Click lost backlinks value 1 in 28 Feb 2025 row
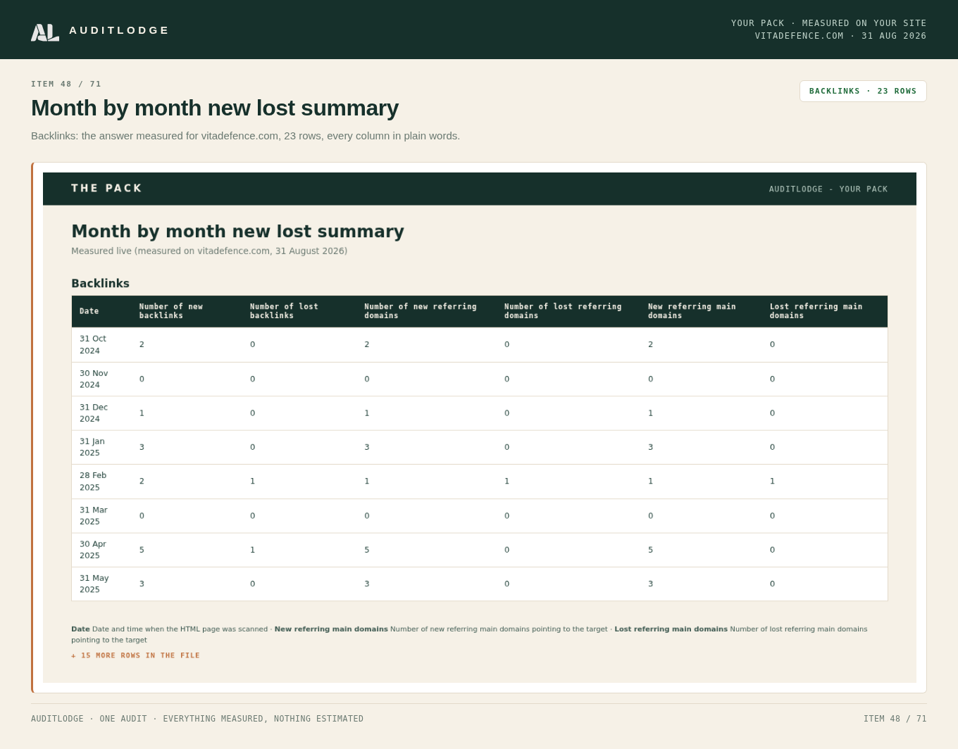Viewport: 958px width, 749px height. pos(252,481)
